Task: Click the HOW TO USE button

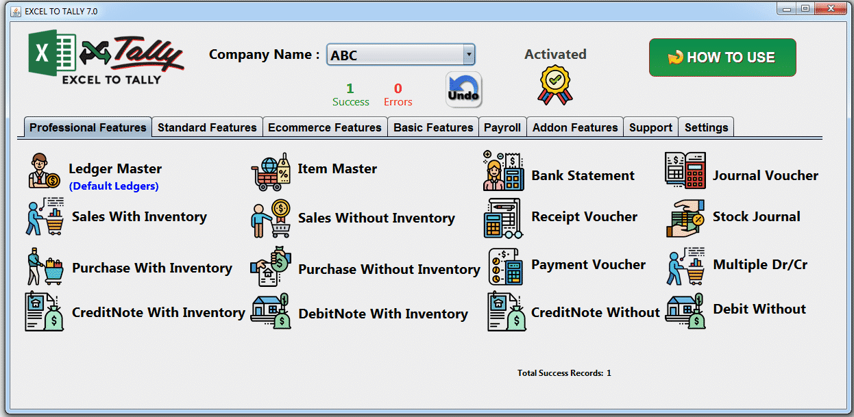Action: click(x=722, y=58)
